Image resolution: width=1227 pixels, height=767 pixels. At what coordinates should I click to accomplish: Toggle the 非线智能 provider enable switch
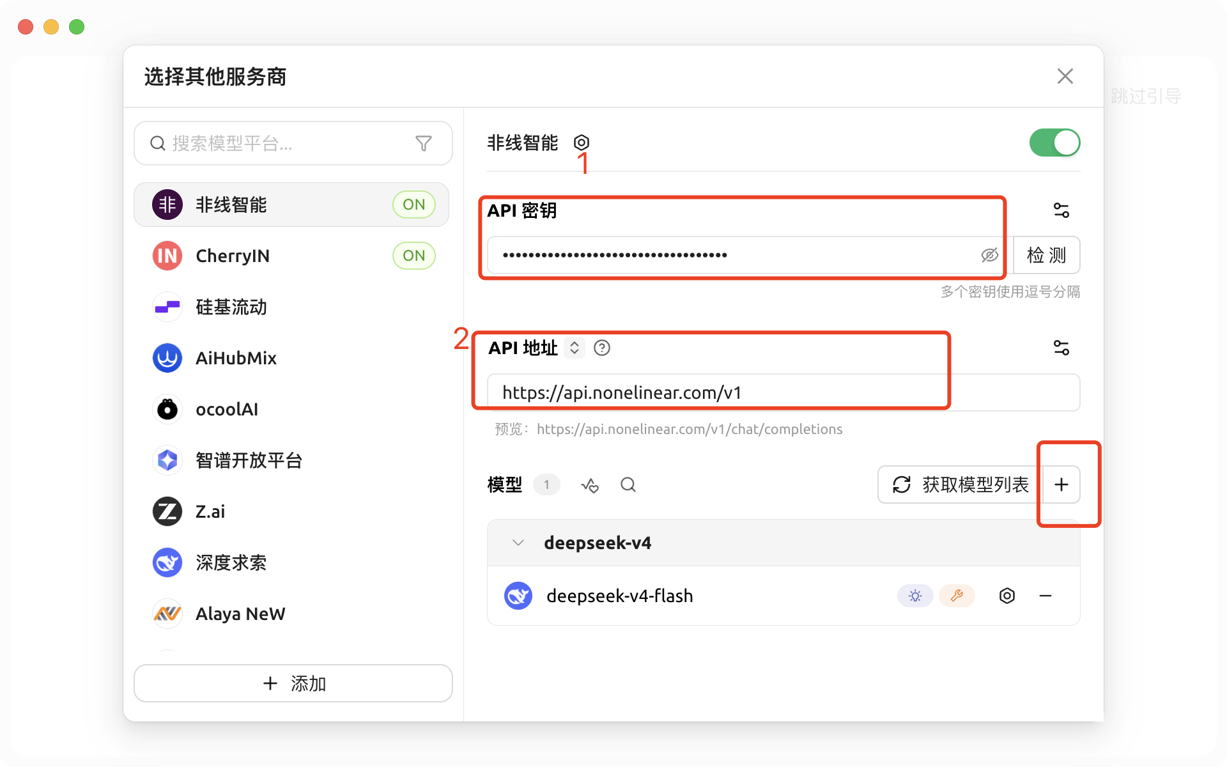(1054, 143)
